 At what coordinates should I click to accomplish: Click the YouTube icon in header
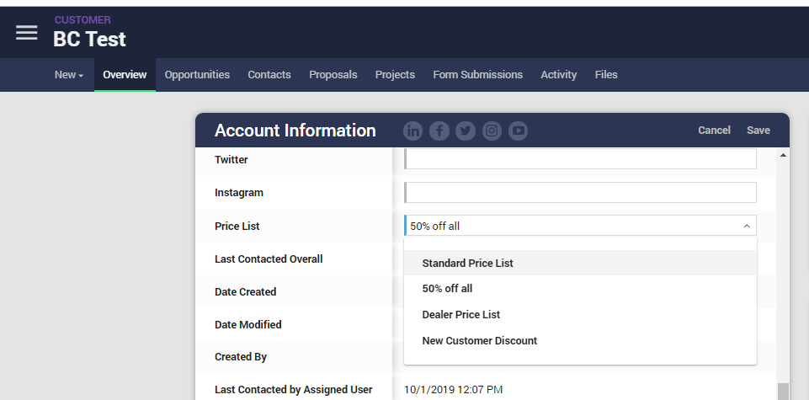coord(519,131)
